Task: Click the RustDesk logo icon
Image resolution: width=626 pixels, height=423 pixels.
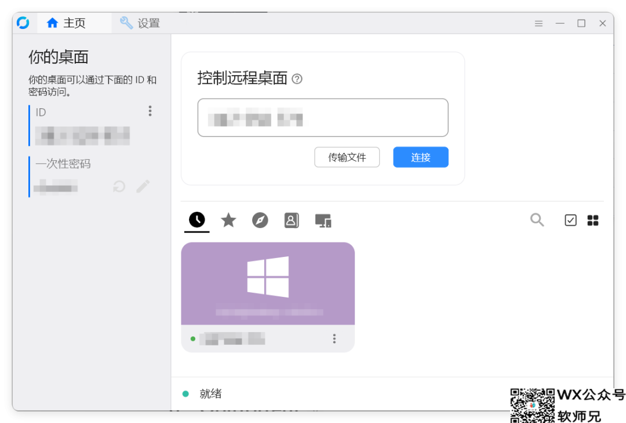Action: tap(23, 23)
